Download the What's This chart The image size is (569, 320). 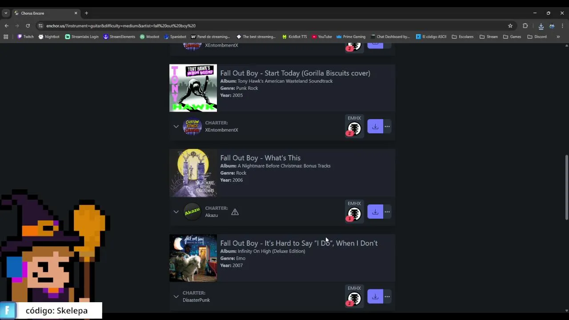click(375, 212)
